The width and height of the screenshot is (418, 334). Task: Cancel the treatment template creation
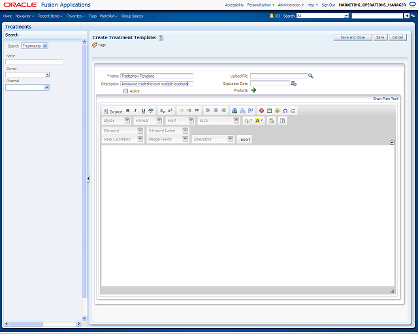398,37
